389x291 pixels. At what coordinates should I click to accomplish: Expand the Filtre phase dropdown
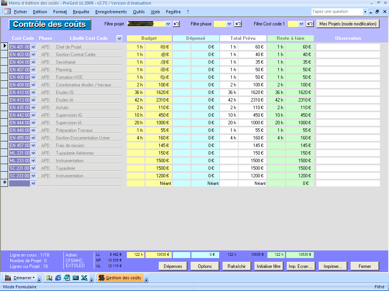point(229,24)
